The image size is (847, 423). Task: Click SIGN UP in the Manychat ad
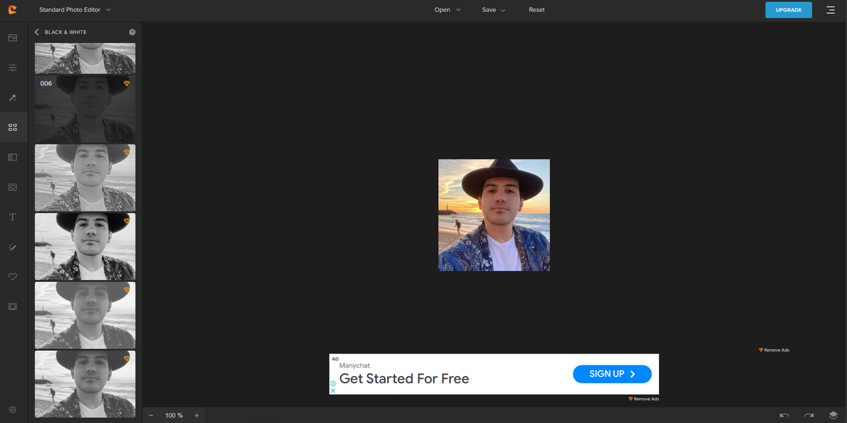[x=612, y=374]
